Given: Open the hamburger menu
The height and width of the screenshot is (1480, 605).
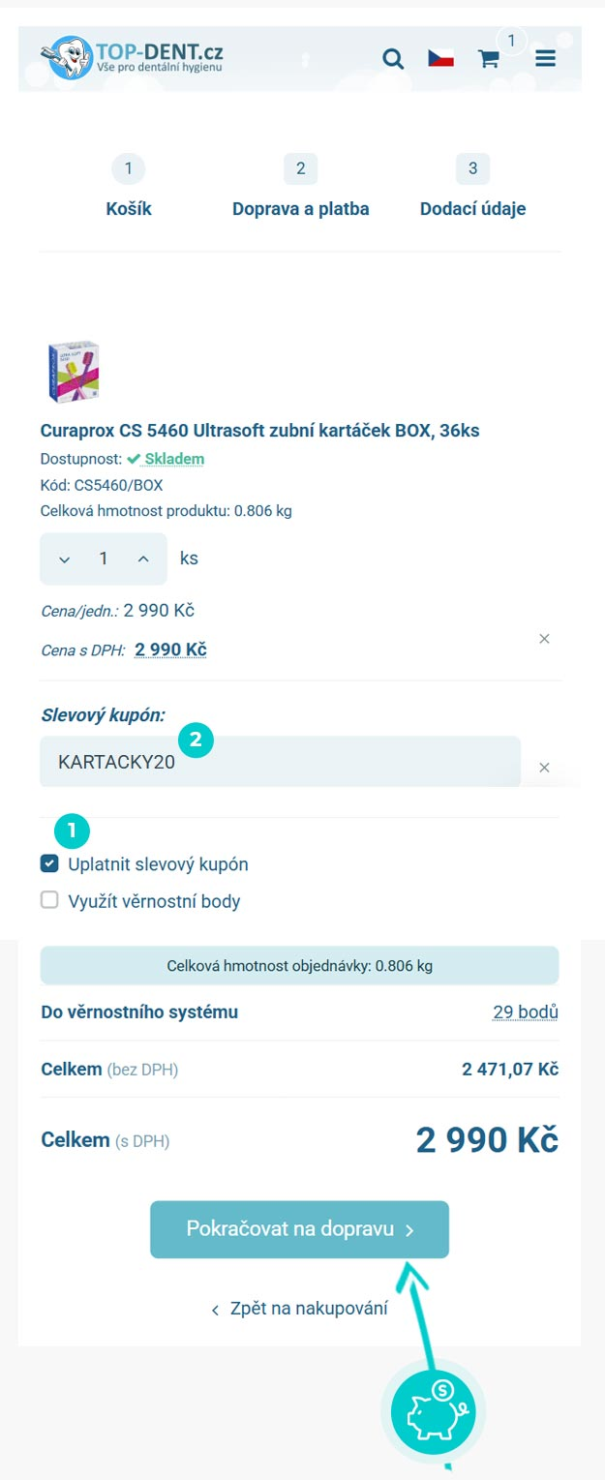Looking at the screenshot, I should pos(545,59).
